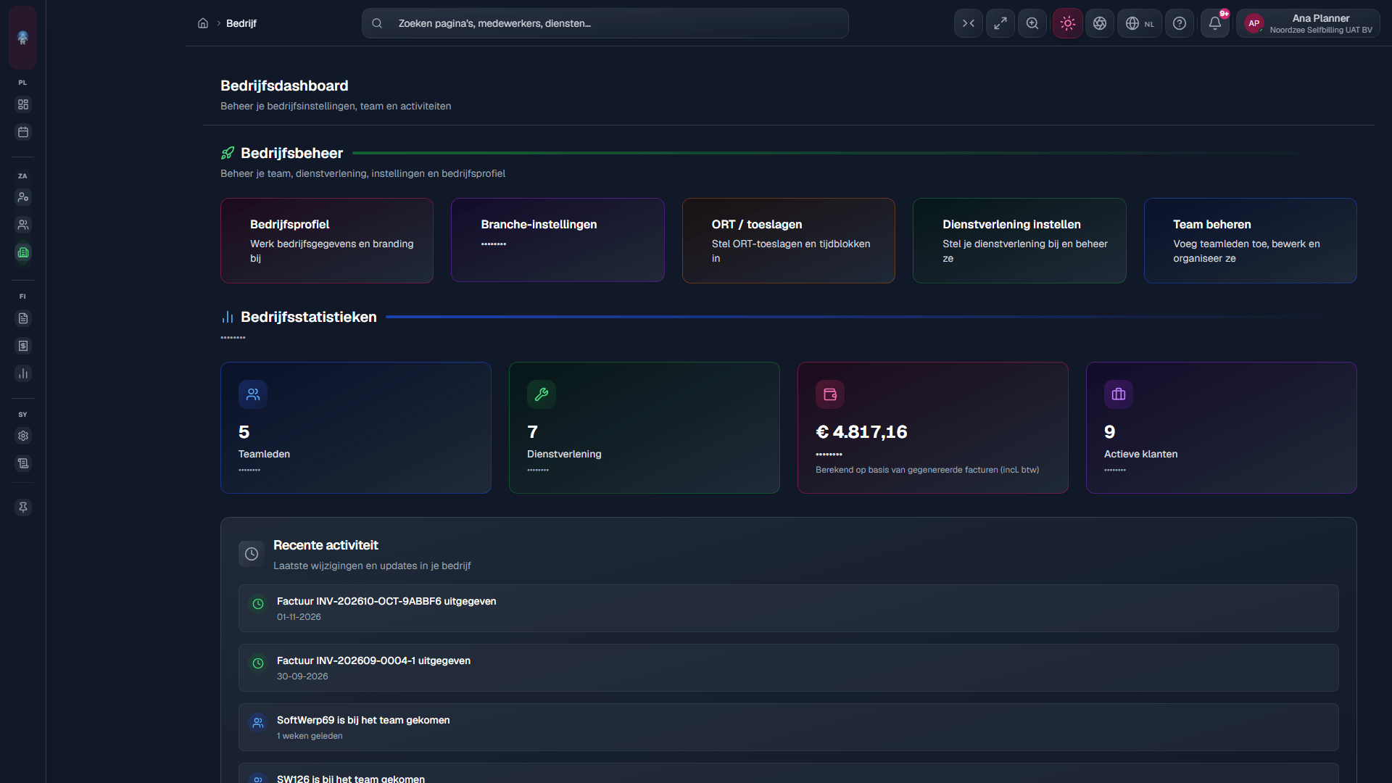The width and height of the screenshot is (1392, 783).
Task: Open the document icon under FI
Action: pyautogui.click(x=23, y=318)
